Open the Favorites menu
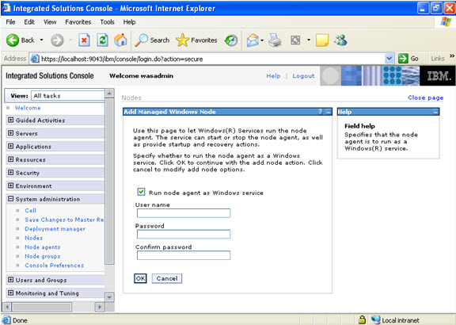Screen dimensions: 456x325 point(78,22)
